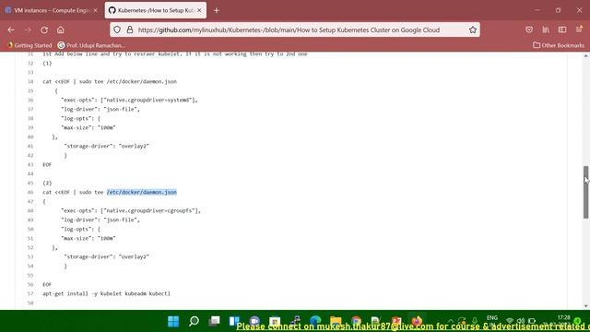The image size is (590, 332).
Task: Click the scrollbar down arrow
Action: tap(586, 305)
